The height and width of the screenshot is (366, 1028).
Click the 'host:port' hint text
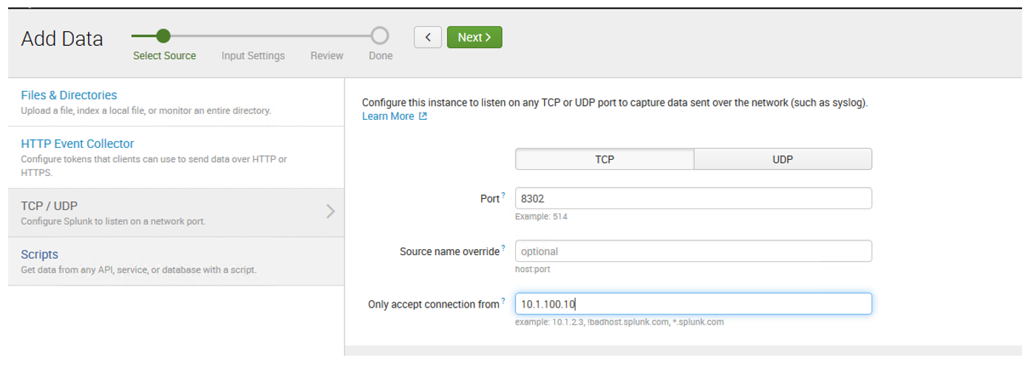(x=532, y=269)
